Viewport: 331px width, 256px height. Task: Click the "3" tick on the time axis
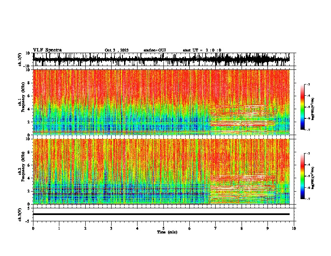click(x=111, y=228)
